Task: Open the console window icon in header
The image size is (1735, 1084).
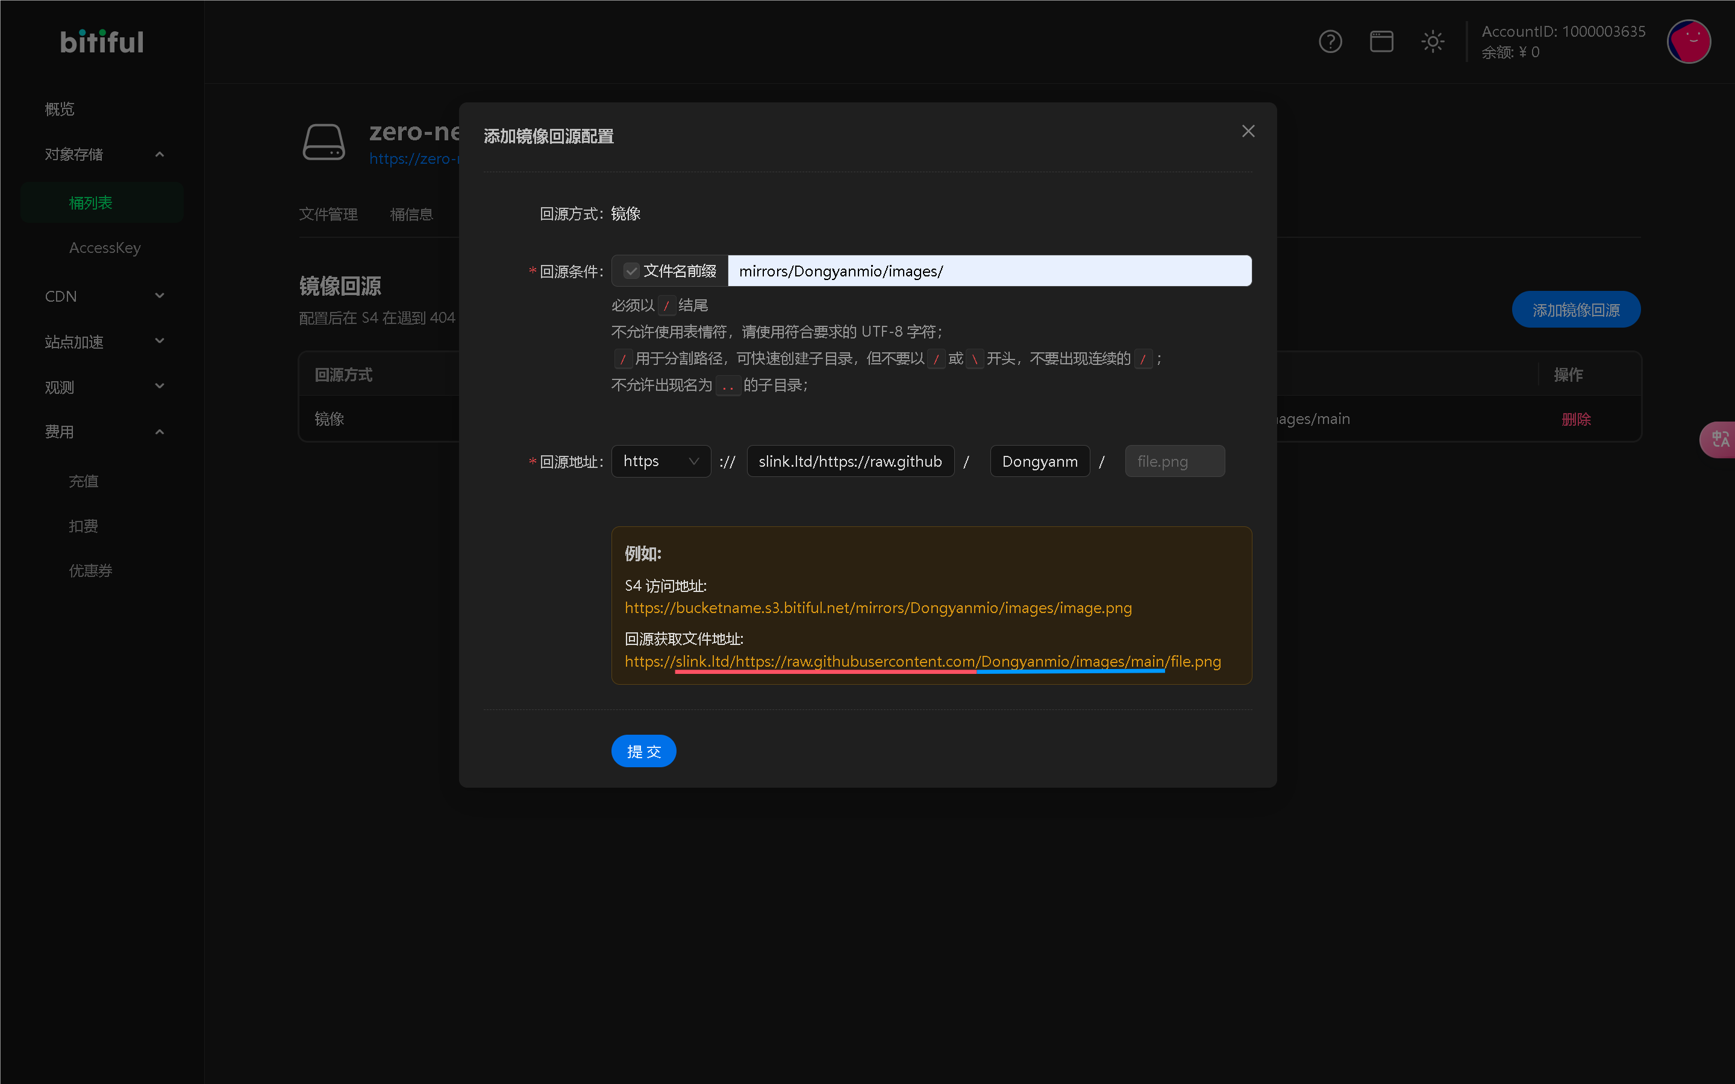Action: click(1381, 42)
